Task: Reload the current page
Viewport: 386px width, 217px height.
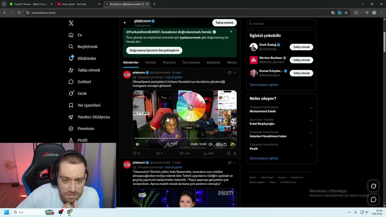Action: tap(19, 13)
